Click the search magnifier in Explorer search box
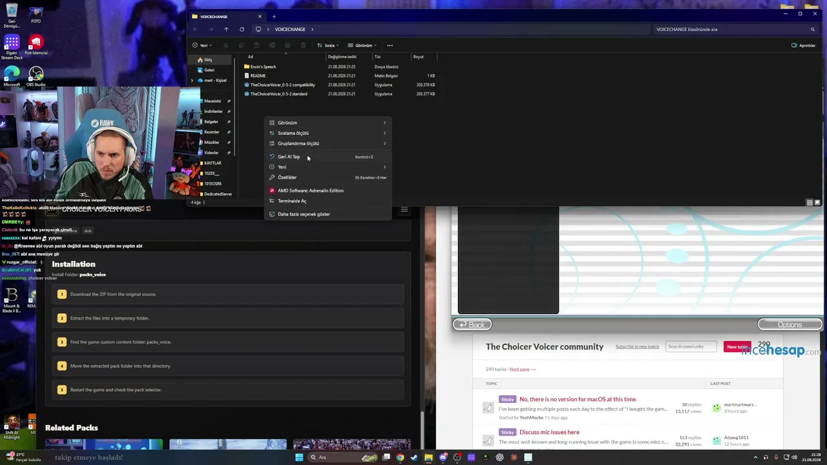Image resolution: width=827 pixels, height=465 pixels. pos(813,29)
